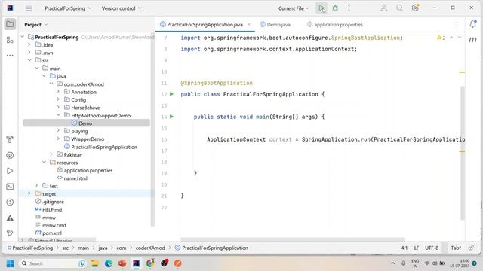Image resolution: width=483 pixels, height=271 pixels.
Task: Open More Actions kebab menu in toolbar
Action: point(349,8)
